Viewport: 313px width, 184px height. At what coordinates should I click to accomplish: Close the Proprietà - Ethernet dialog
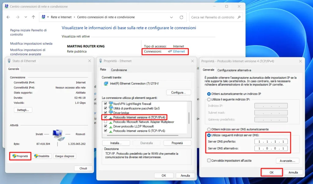coord(193,61)
